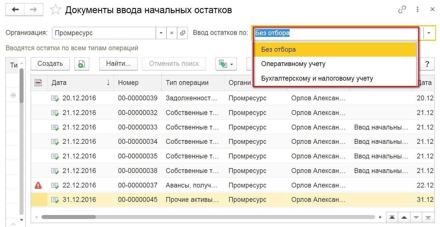Open the create-based-on dropdown button
440x227 pixels.
click(x=226, y=64)
